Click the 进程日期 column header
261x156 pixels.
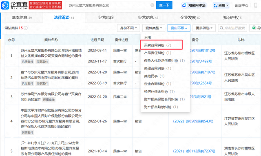pyautogui.click(x=97, y=40)
